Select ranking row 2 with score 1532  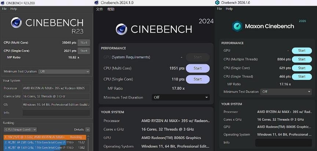[x=45, y=142]
